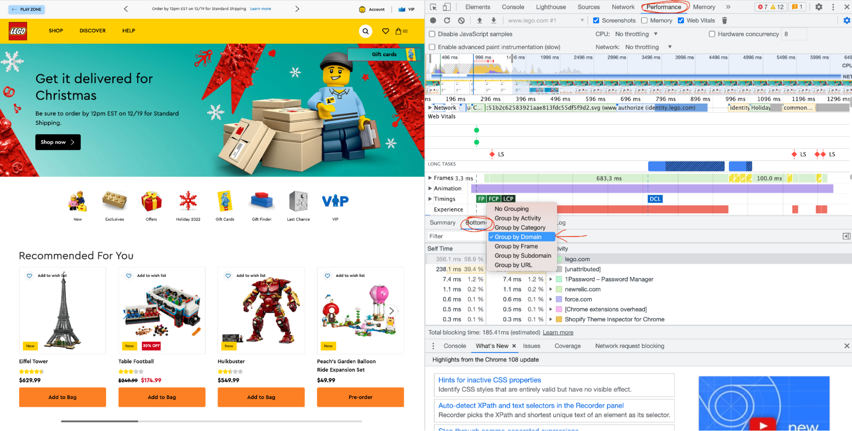852x431 pixels.
Task: Toggle the Web Vitals checkbox
Action: (681, 20)
